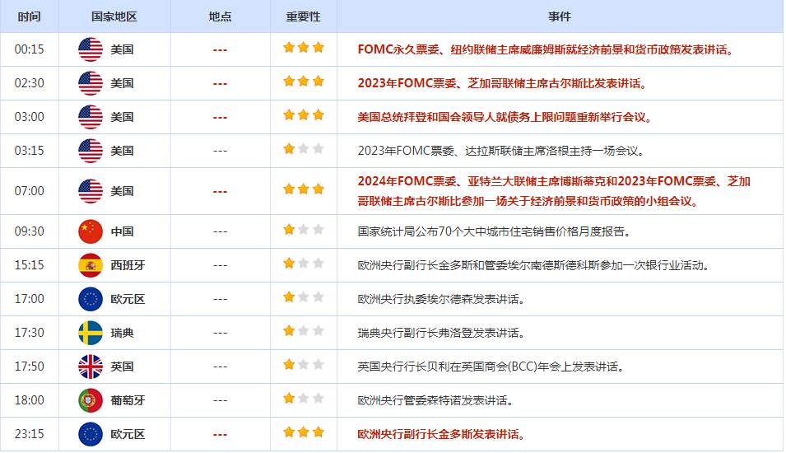Viewport: 786px width, 453px height.
Task: Click the US flag in the 03:00 row
Action: pos(91,117)
